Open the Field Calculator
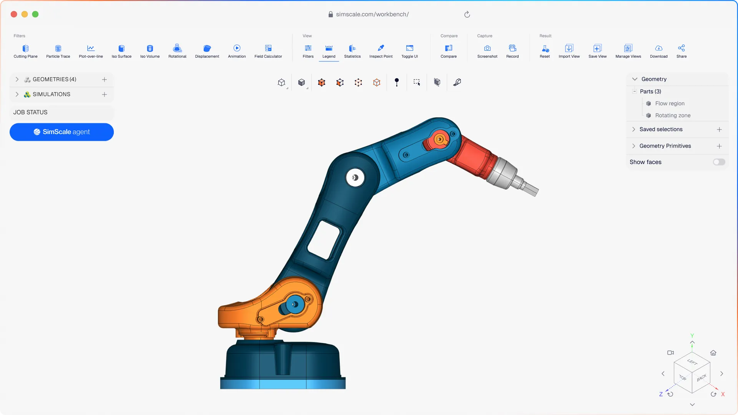 click(268, 51)
